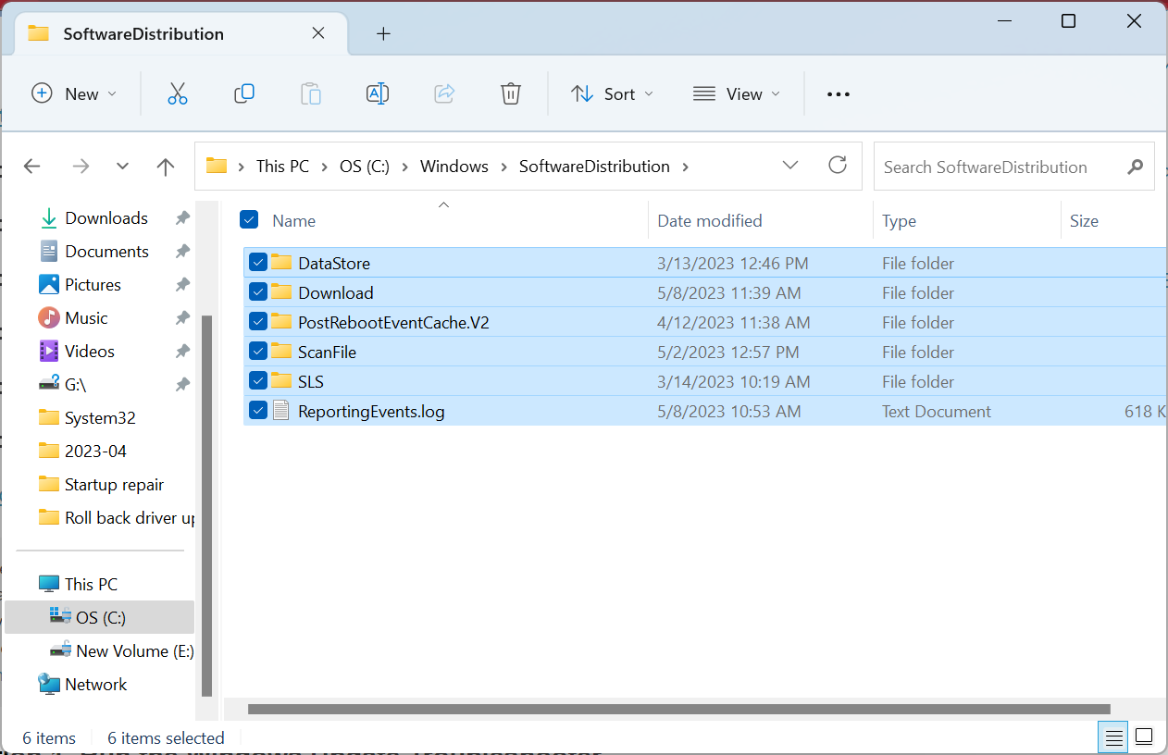Click the Rename icon in toolbar
This screenshot has height=755, width=1168.
point(378,93)
